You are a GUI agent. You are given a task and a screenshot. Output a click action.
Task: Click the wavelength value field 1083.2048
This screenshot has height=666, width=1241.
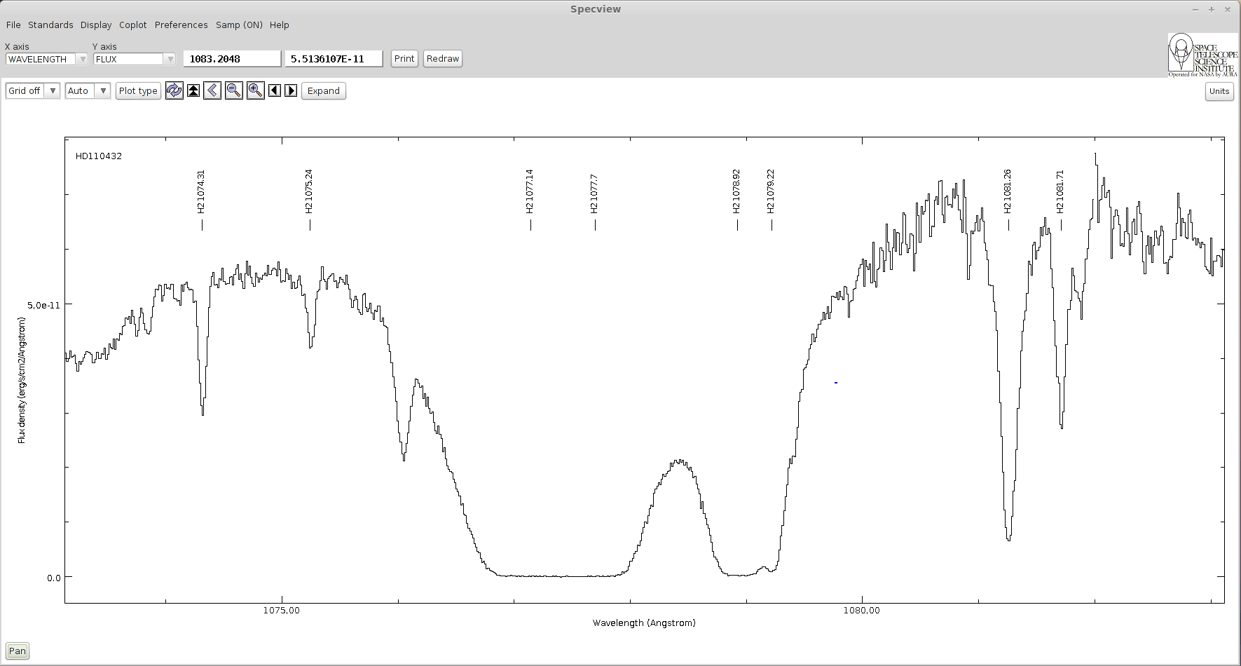tap(232, 59)
